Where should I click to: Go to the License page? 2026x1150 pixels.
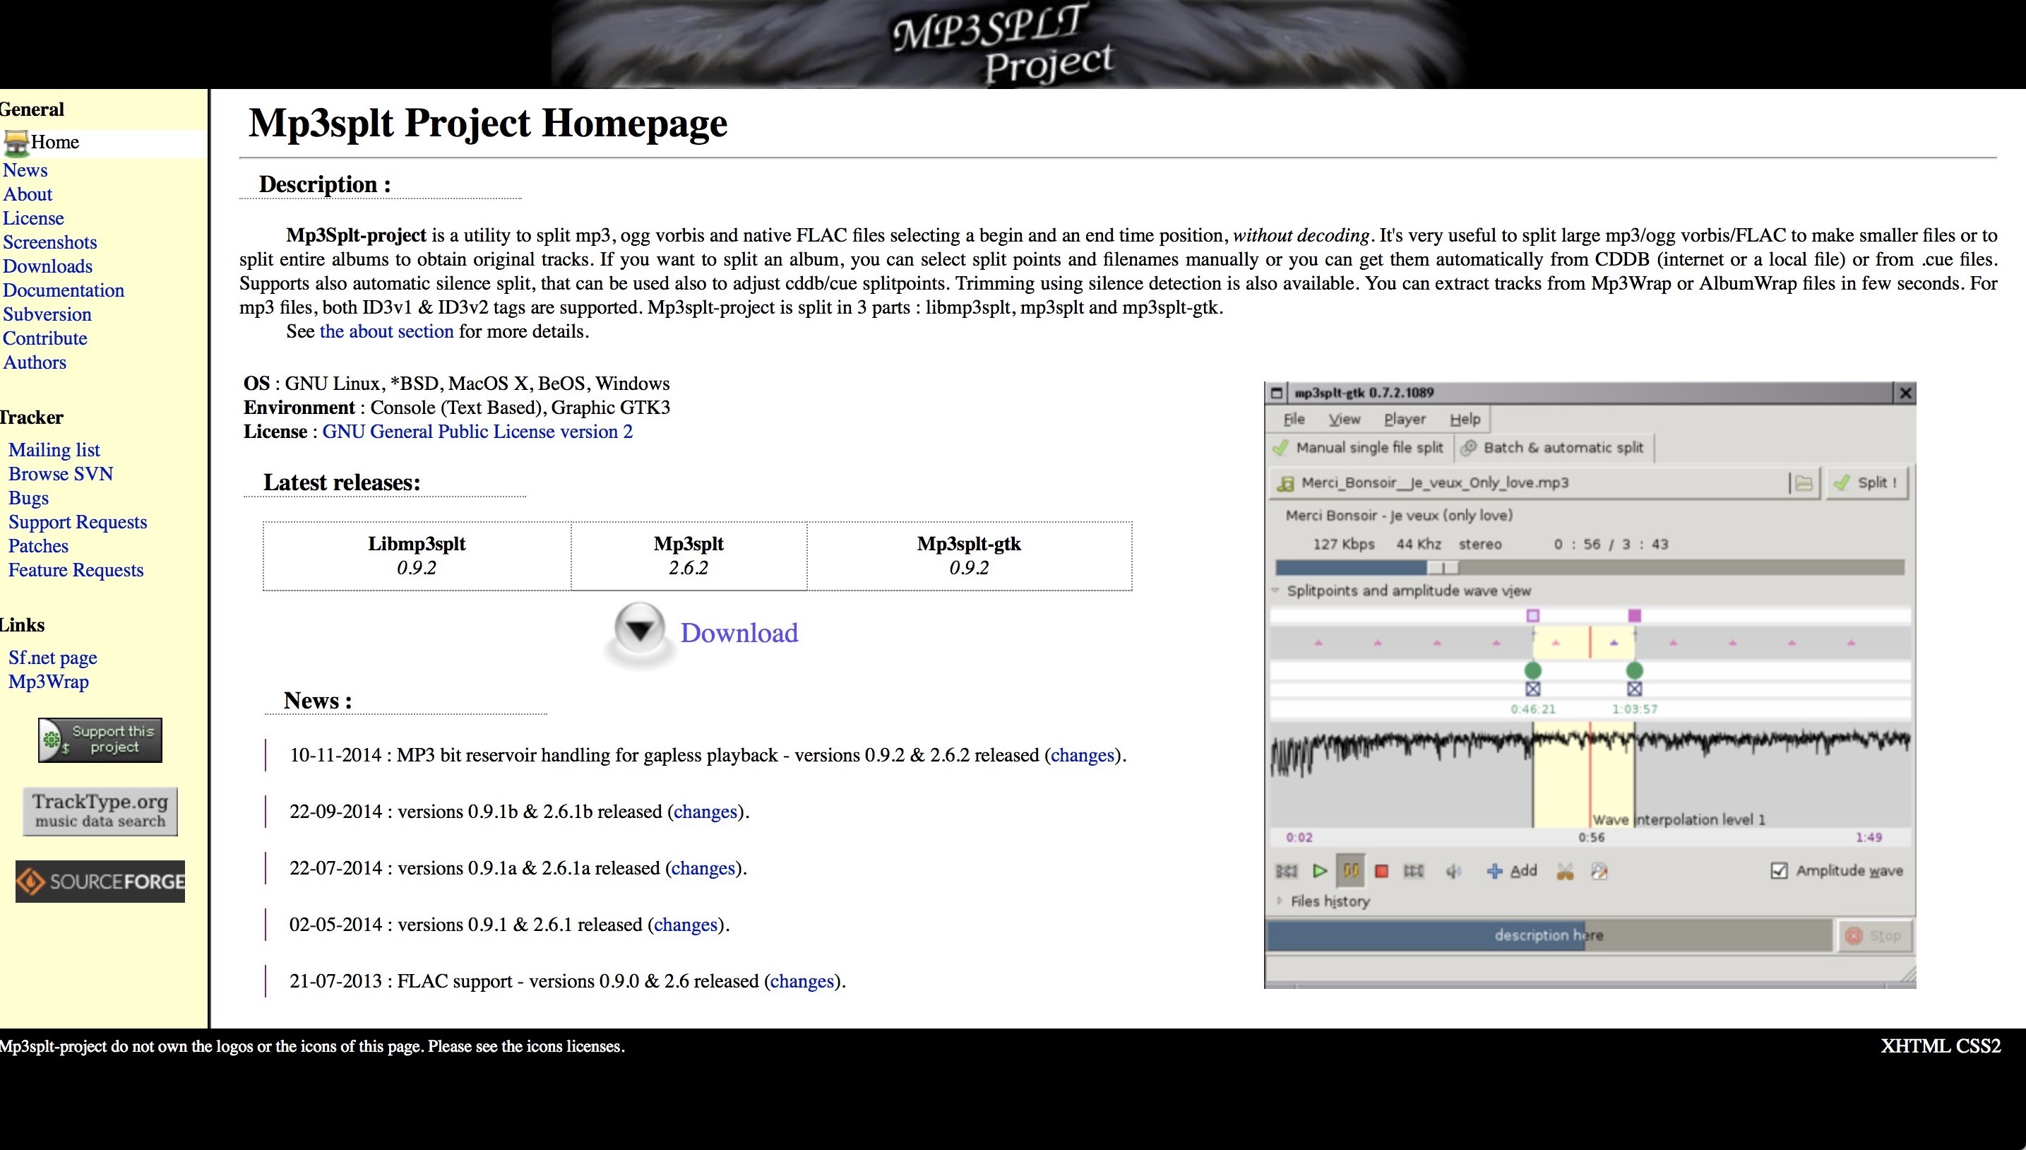coord(33,218)
